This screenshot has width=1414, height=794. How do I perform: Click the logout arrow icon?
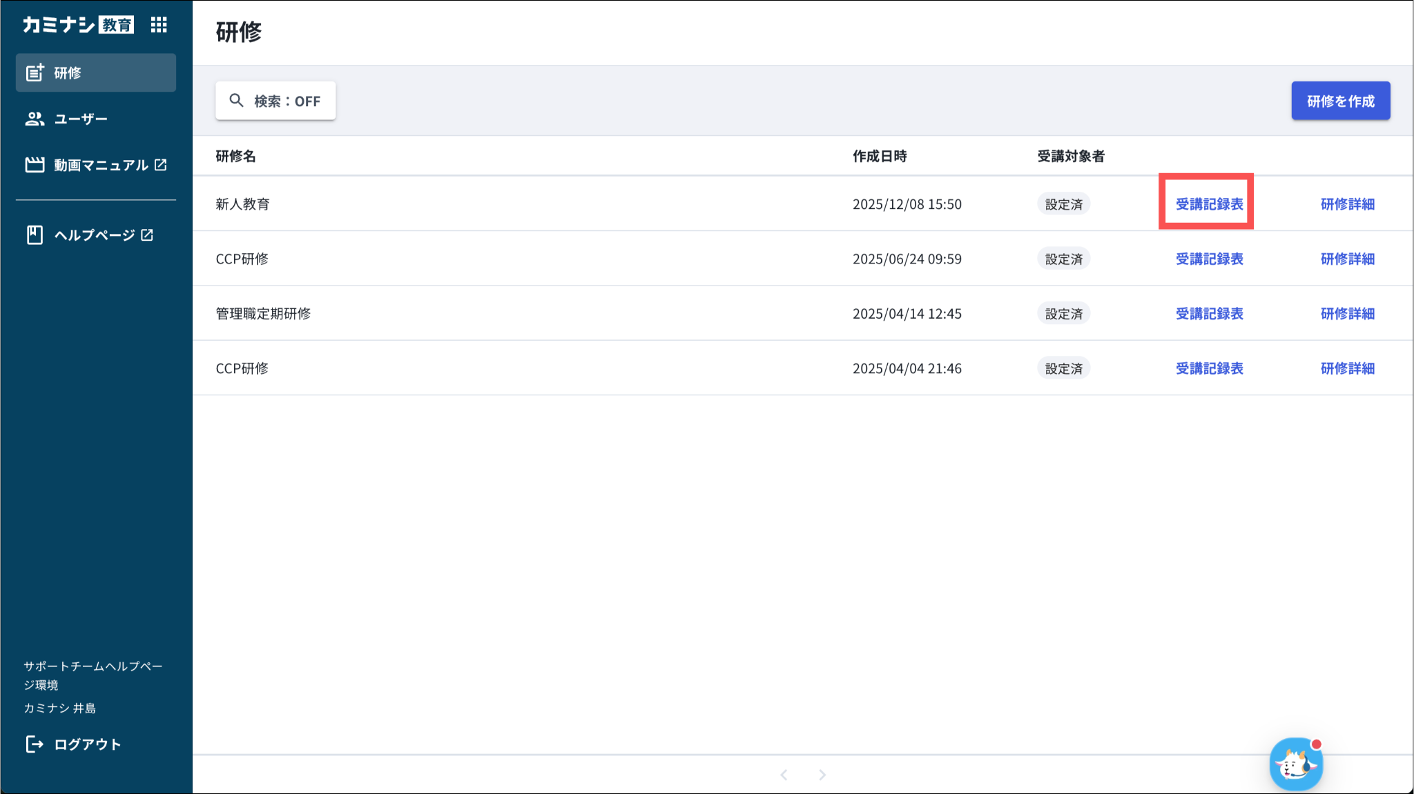click(35, 744)
